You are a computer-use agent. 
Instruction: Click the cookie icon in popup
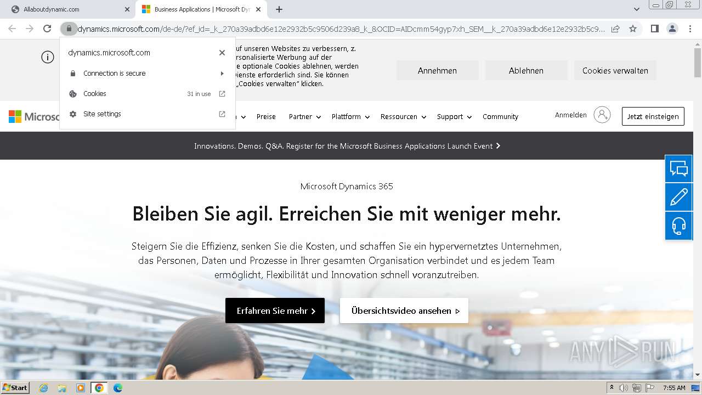coord(73,94)
